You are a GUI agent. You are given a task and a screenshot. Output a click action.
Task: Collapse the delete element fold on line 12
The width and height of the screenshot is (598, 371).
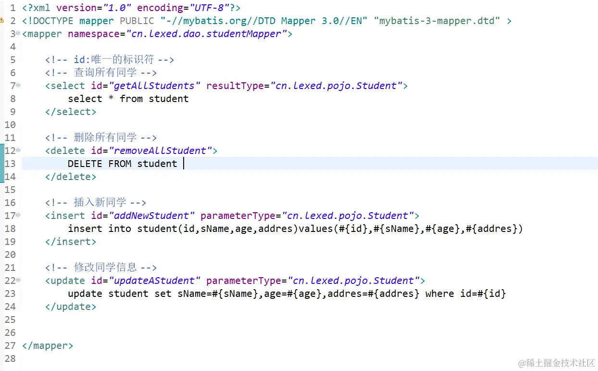[18, 150]
